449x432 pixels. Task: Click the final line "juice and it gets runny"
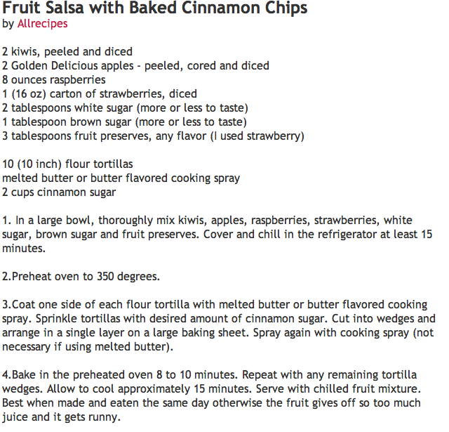tap(61, 417)
